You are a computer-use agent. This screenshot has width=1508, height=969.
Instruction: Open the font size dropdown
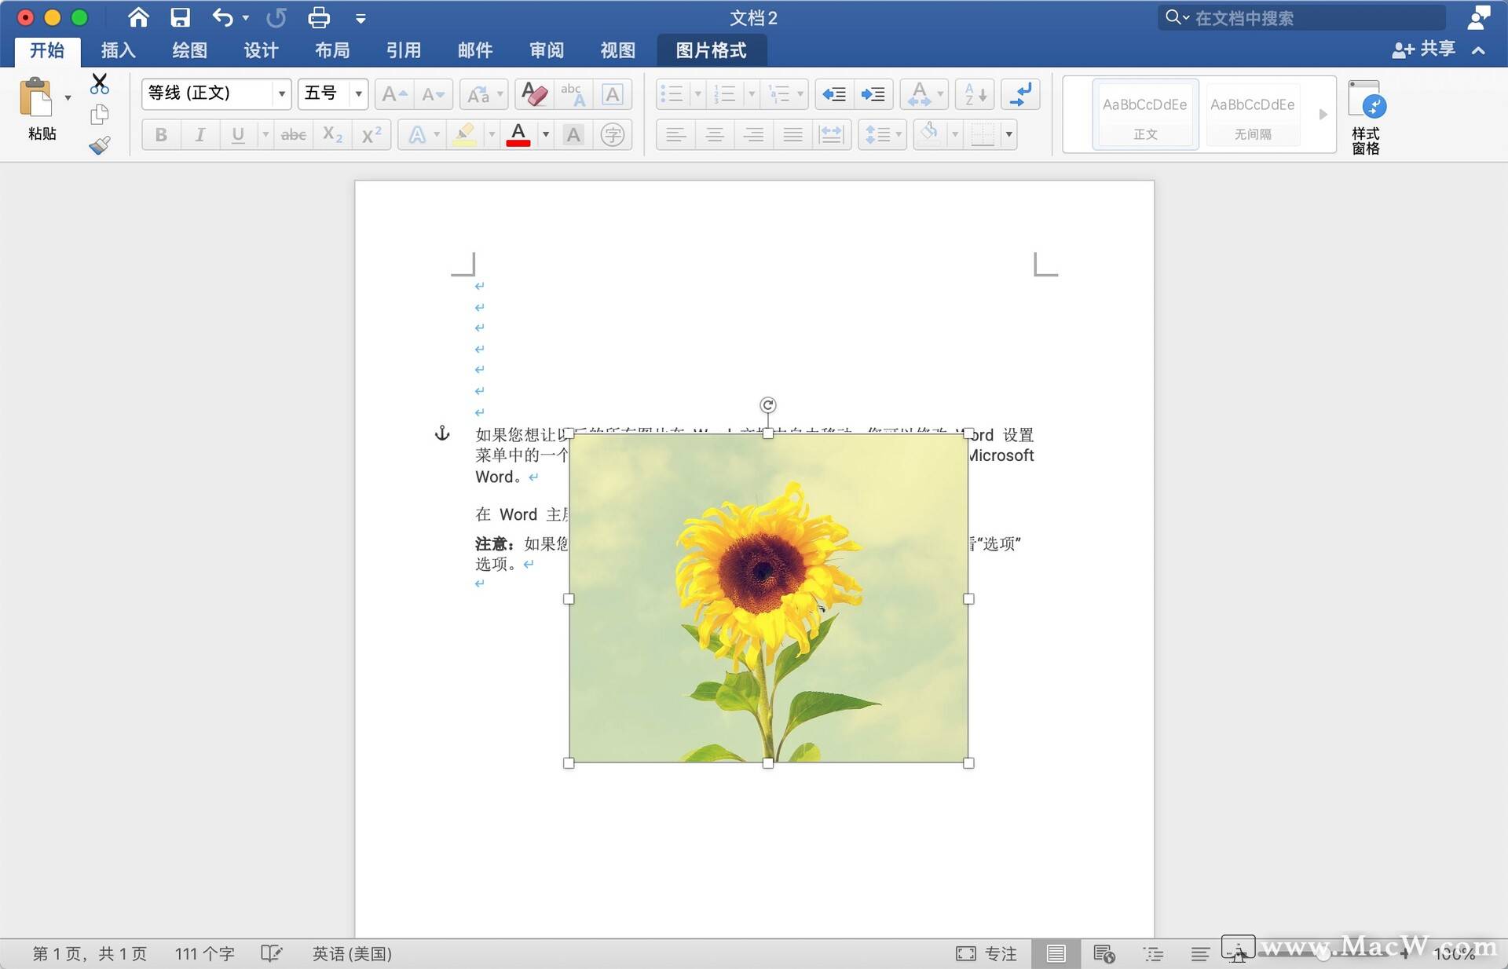[x=357, y=93]
